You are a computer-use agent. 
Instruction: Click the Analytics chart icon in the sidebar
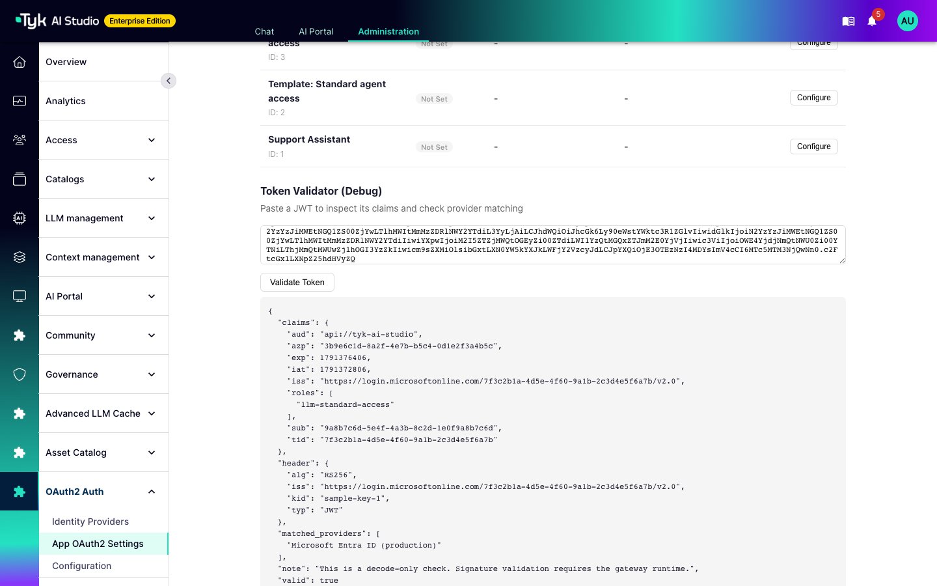tap(20, 101)
